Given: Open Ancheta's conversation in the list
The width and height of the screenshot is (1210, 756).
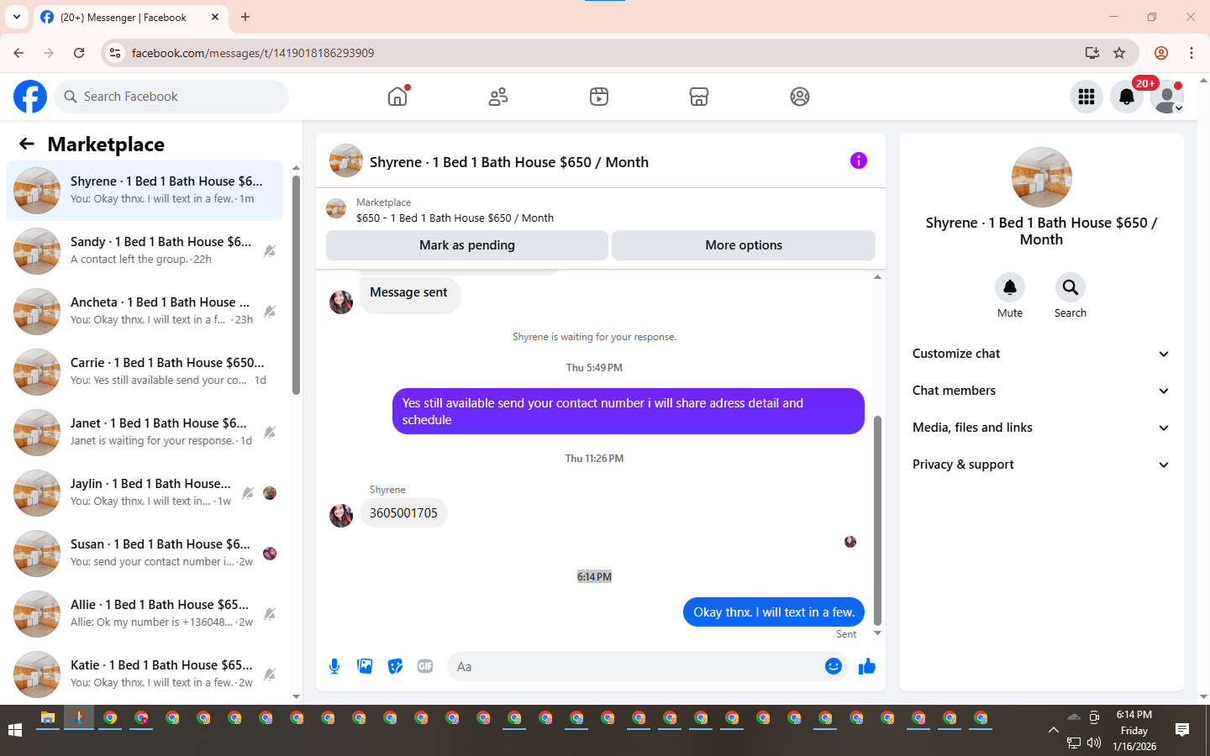Looking at the screenshot, I should pyautogui.click(x=145, y=311).
